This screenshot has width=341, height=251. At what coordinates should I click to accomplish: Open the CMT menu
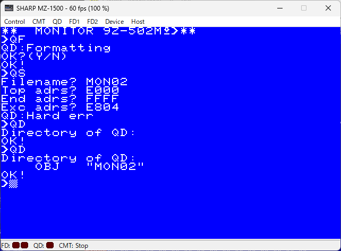(39, 22)
